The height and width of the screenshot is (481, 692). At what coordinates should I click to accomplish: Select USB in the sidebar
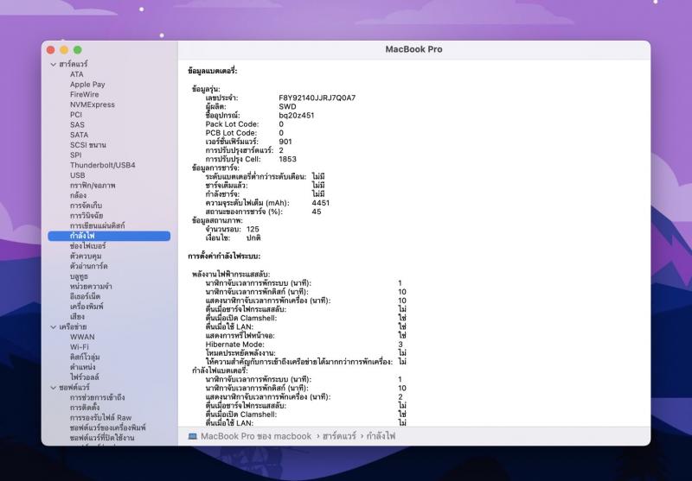tap(77, 175)
